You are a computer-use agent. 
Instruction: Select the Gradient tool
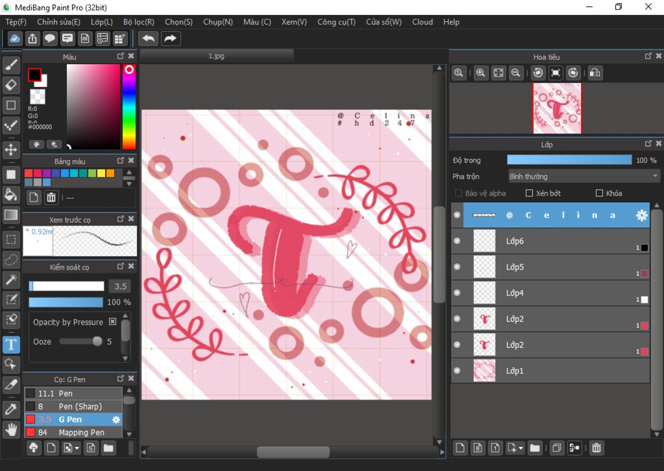(12, 215)
